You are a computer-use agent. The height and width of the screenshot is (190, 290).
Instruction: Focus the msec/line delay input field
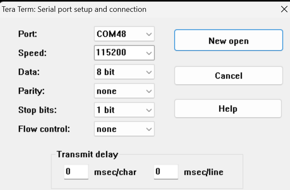click(166, 172)
